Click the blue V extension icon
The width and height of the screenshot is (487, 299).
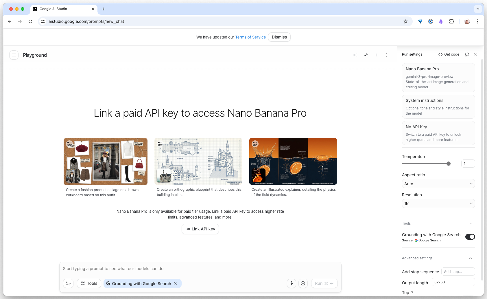(420, 21)
